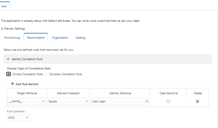The height and width of the screenshot is (128, 218).
Task: Enable the Case Sensitive checkbox
Action: coord(168,101)
